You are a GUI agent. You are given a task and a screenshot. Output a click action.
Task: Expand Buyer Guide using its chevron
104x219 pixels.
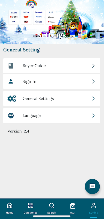(93, 66)
